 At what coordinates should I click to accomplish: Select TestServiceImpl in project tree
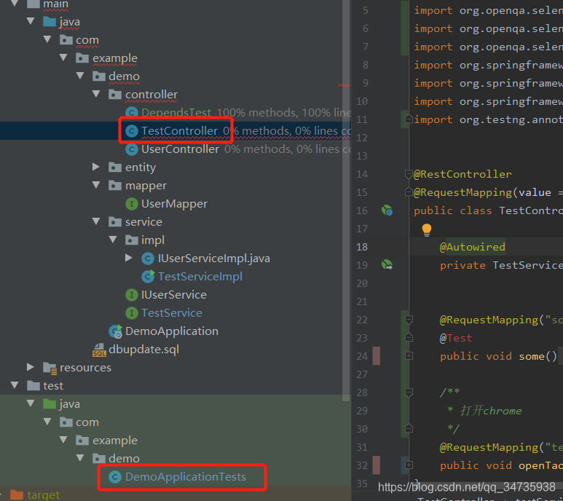pyautogui.click(x=200, y=276)
